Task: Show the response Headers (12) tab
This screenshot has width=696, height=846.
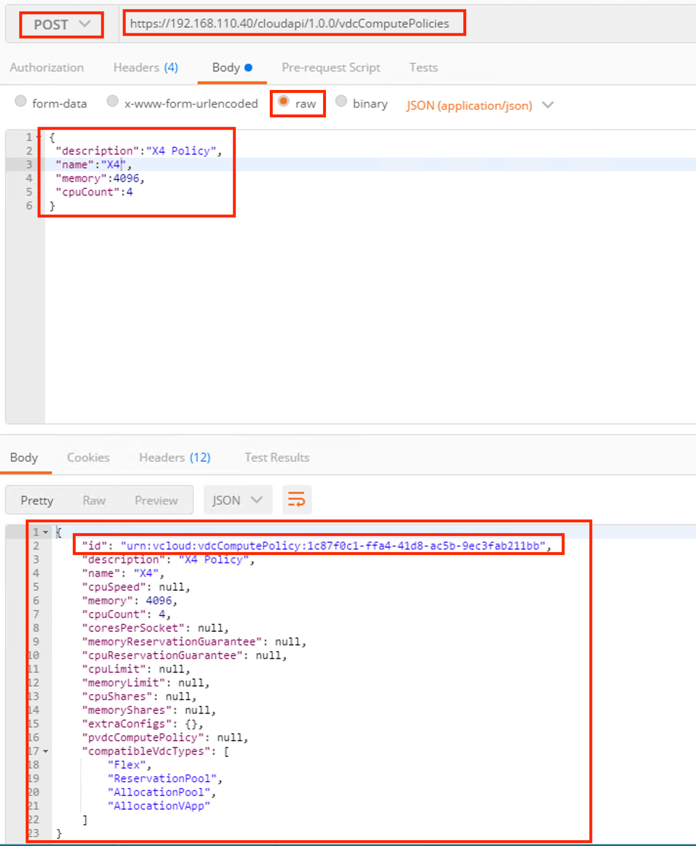Action: pyautogui.click(x=174, y=457)
